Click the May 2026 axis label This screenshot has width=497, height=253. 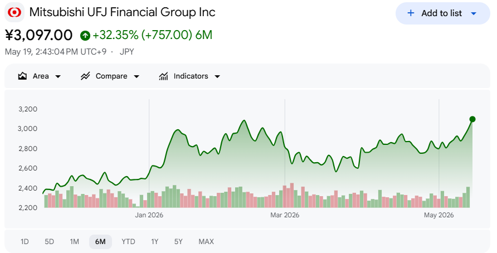tap(439, 215)
